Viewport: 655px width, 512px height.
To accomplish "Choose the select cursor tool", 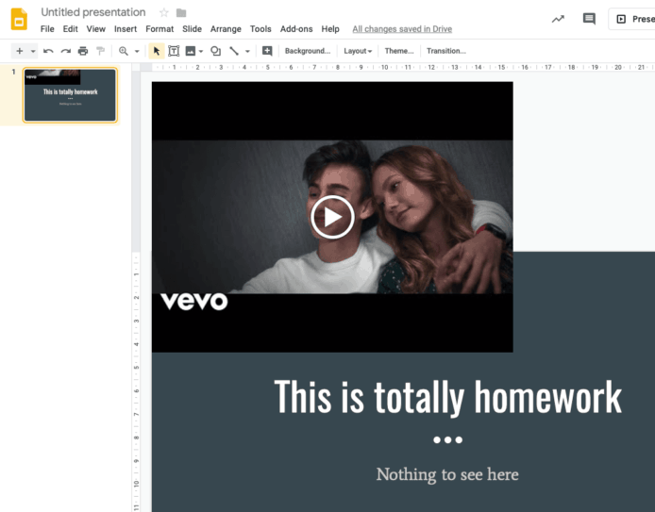I will coord(157,51).
